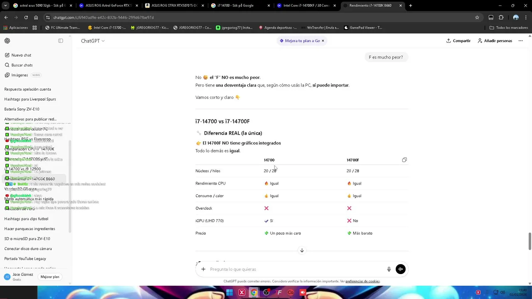Open the three-dots conversation options menu
532x299 pixels.
point(520,41)
